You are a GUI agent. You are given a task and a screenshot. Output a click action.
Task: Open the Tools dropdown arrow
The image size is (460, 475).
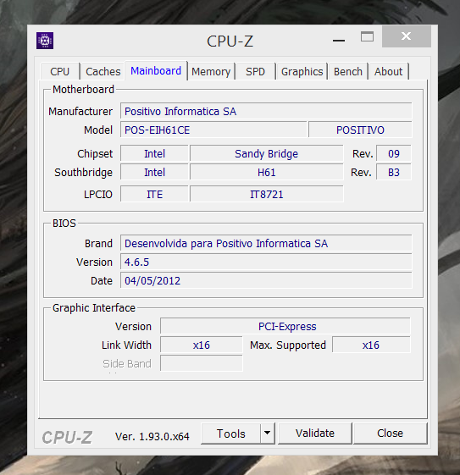click(x=267, y=434)
